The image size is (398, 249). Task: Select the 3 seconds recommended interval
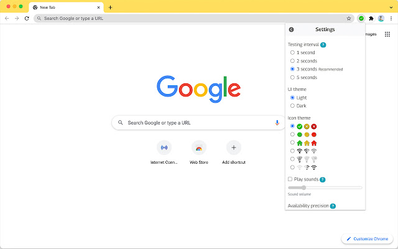point(292,69)
